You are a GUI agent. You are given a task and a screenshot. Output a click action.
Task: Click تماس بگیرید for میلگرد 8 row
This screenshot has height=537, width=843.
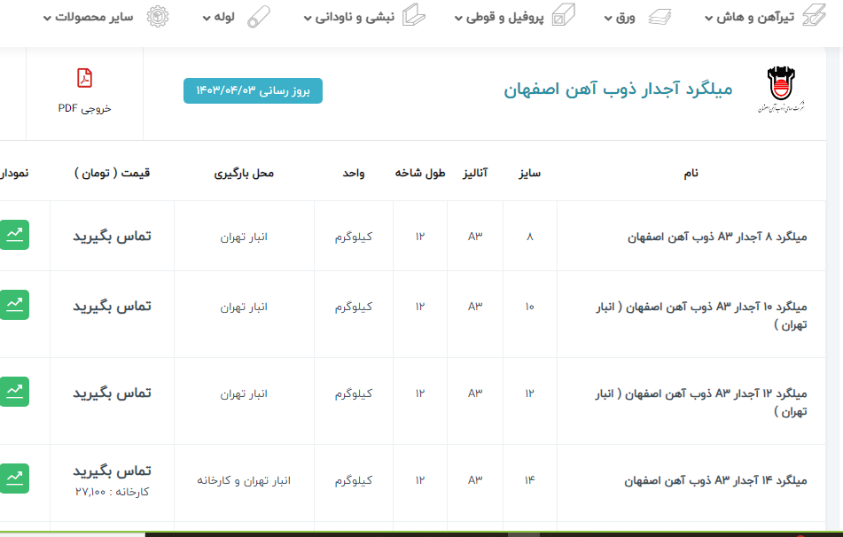(x=112, y=236)
